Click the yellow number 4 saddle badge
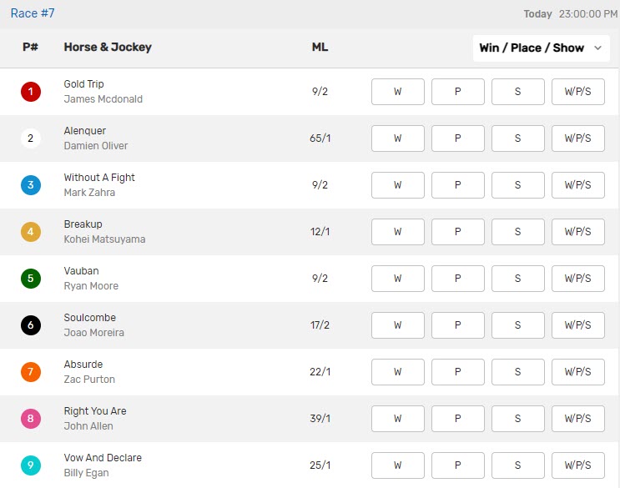Screen dimensions: 620x488 tap(30, 232)
